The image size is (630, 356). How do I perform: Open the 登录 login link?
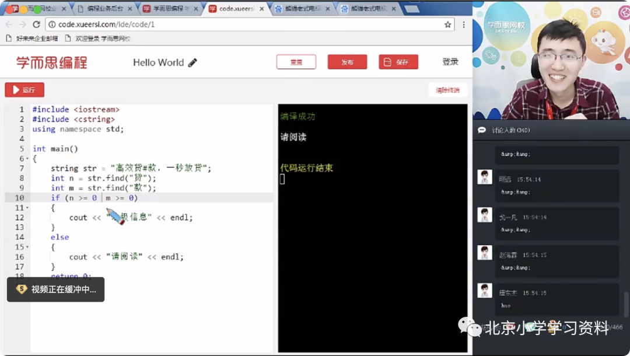450,62
